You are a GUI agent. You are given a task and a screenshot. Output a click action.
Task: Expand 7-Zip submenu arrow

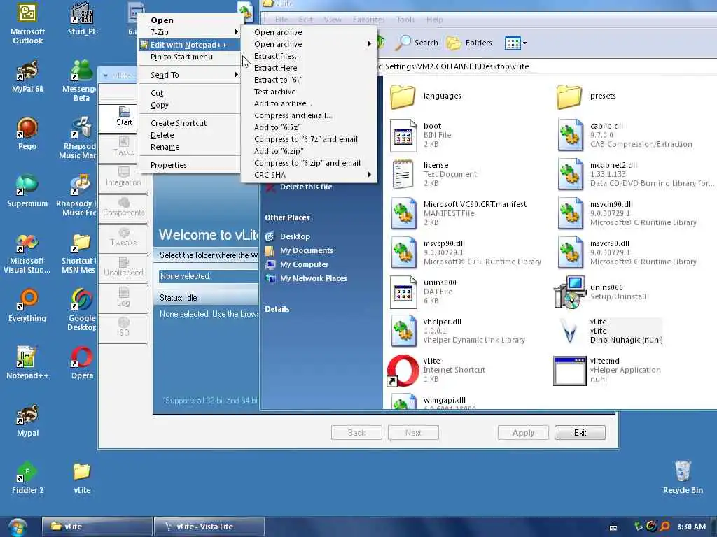[x=237, y=32]
